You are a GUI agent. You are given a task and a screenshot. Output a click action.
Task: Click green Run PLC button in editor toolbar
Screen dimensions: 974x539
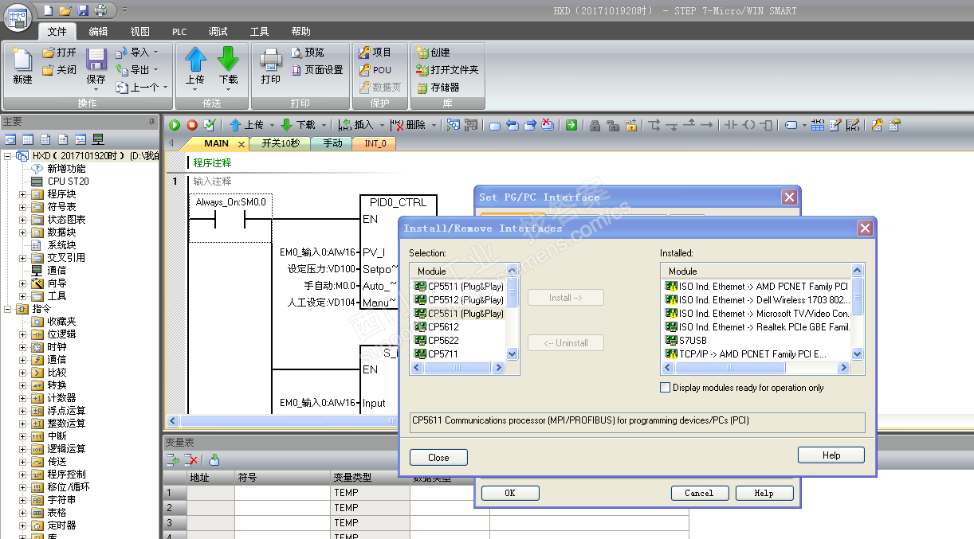pyautogui.click(x=175, y=125)
